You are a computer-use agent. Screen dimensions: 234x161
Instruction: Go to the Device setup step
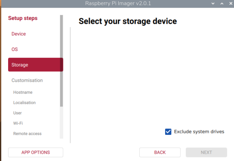(x=19, y=34)
